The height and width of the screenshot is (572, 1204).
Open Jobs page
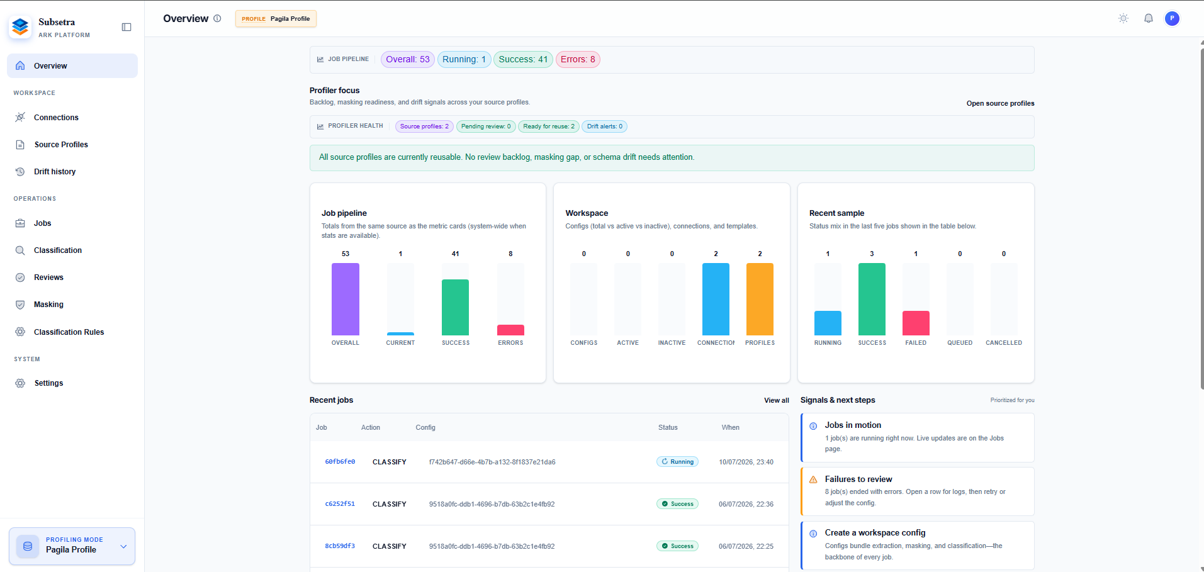[x=72, y=223]
